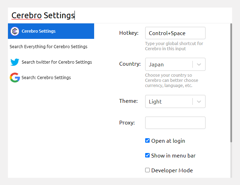Expand the Country dropdown arrow
The image size is (240, 185).
[199, 64]
